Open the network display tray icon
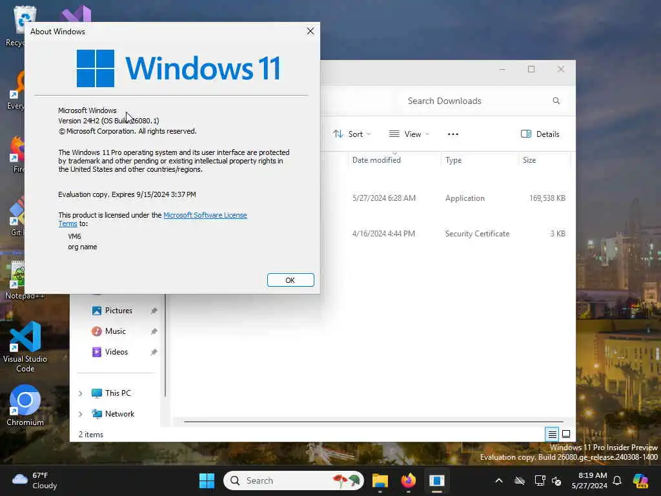The width and height of the screenshot is (661, 496). [540, 480]
